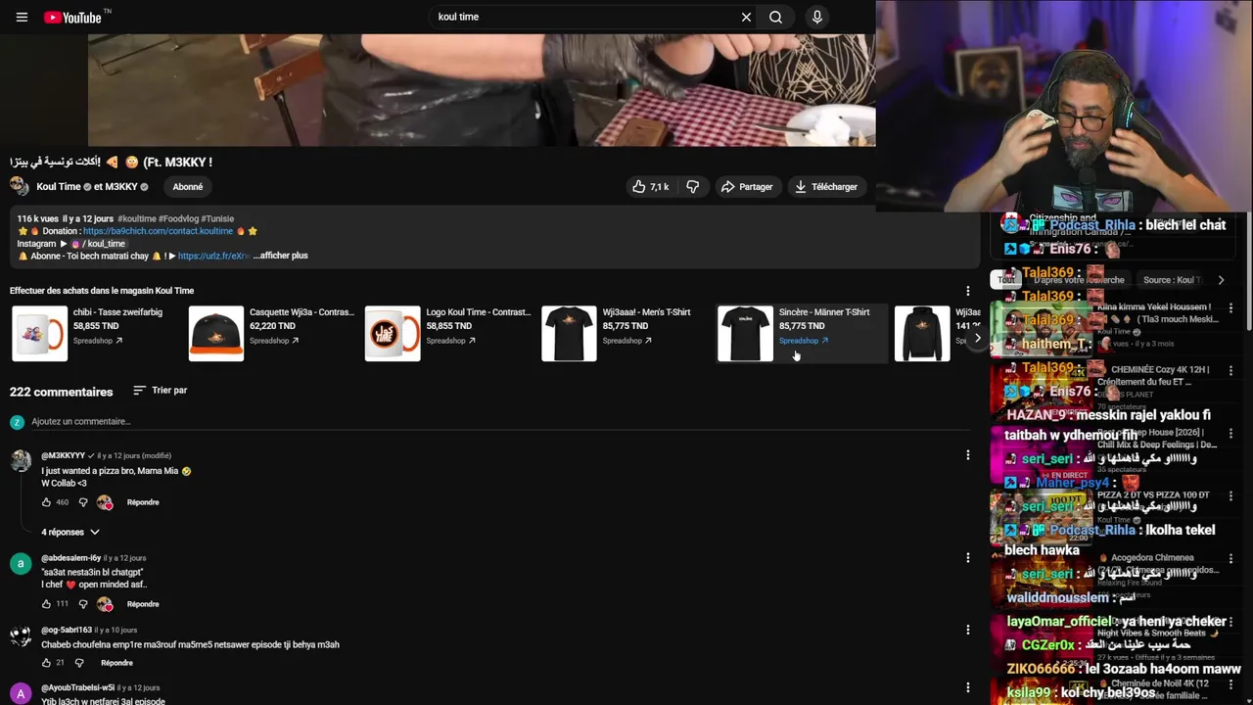Viewport: 1253px width, 705px height.
Task: Dislike the og-5abri163 comment
Action: click(78, 663)
